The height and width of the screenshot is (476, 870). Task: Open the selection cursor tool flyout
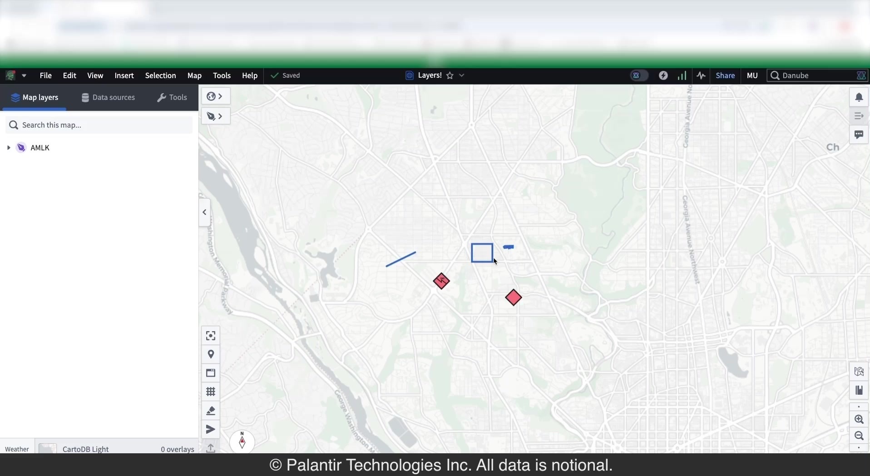point(215,116)
